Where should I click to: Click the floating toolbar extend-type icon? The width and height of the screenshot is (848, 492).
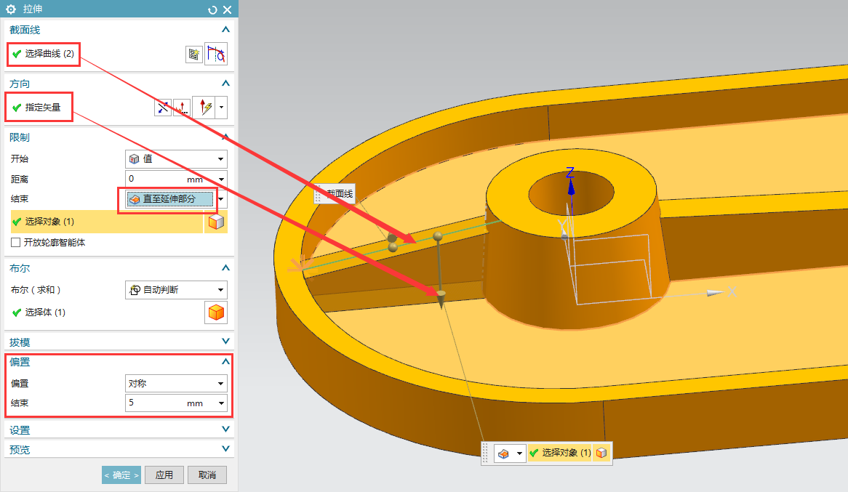pyautogui.click(x=503, y=453)
